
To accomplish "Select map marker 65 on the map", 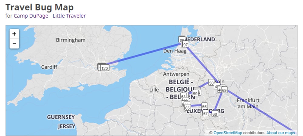I will click(188, 108).
